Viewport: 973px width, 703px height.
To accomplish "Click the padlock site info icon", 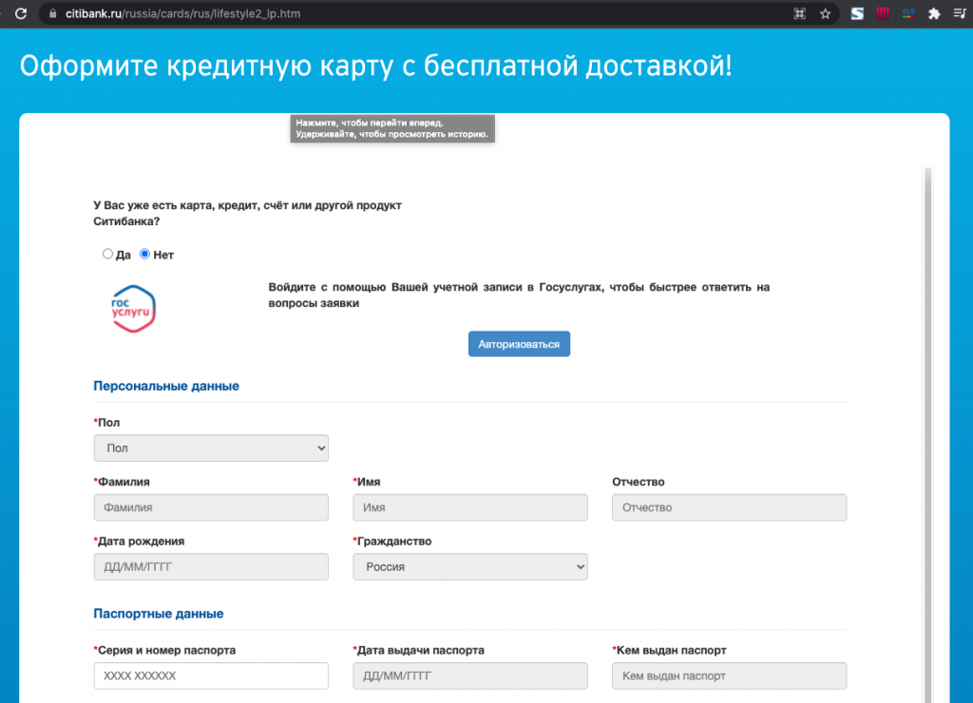I will pyautogui.click(x=53, y=13).
